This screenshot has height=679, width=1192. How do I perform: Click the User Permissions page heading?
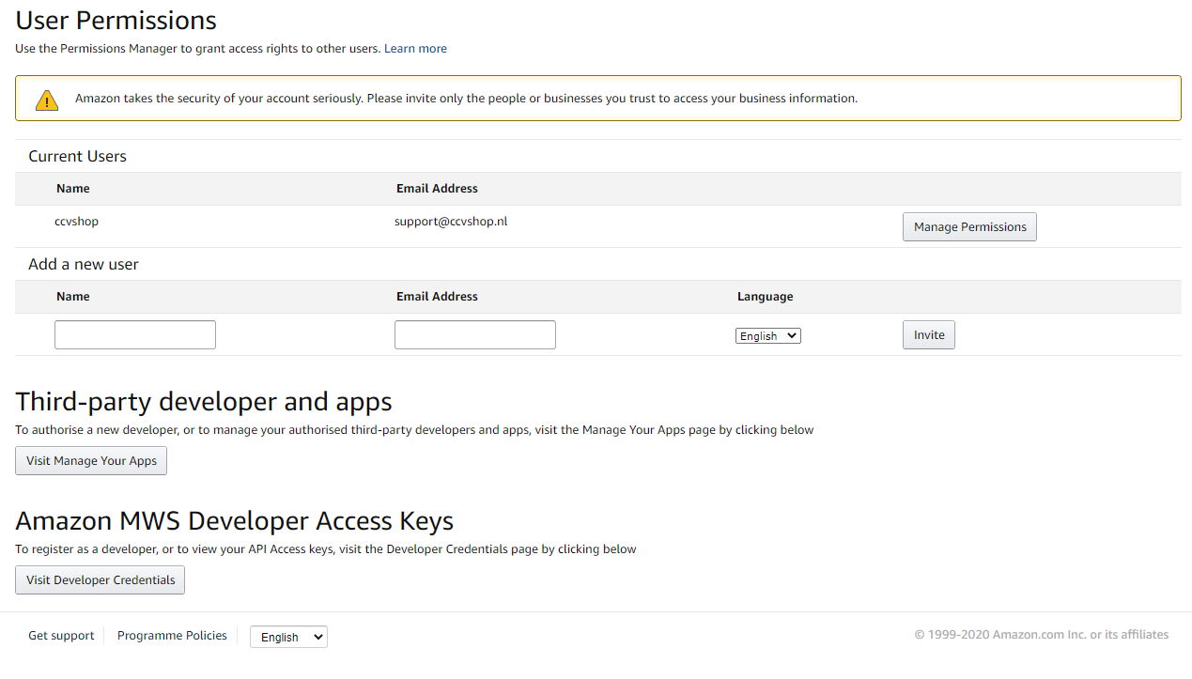tap(116, 20)
